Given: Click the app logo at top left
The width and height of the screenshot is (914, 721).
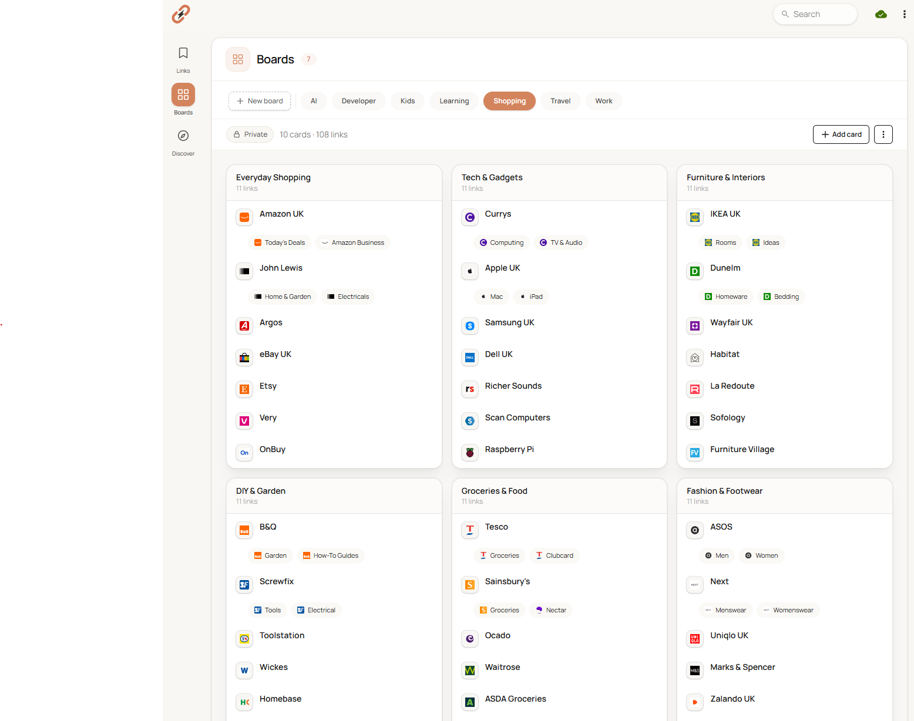Looking at the screenshot, I should [x=181, y=14].
